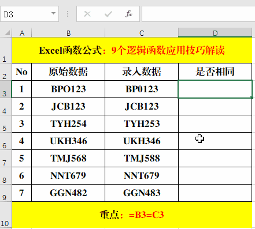The height and width of the screenshot is (229, 255).
Task: Click the No cell with value 7
Action: pos(22,193)
